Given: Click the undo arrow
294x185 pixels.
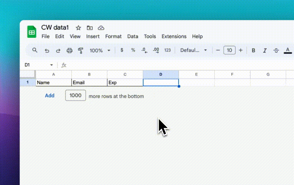Looking at the screenshot, I should [x=47, y=50].
